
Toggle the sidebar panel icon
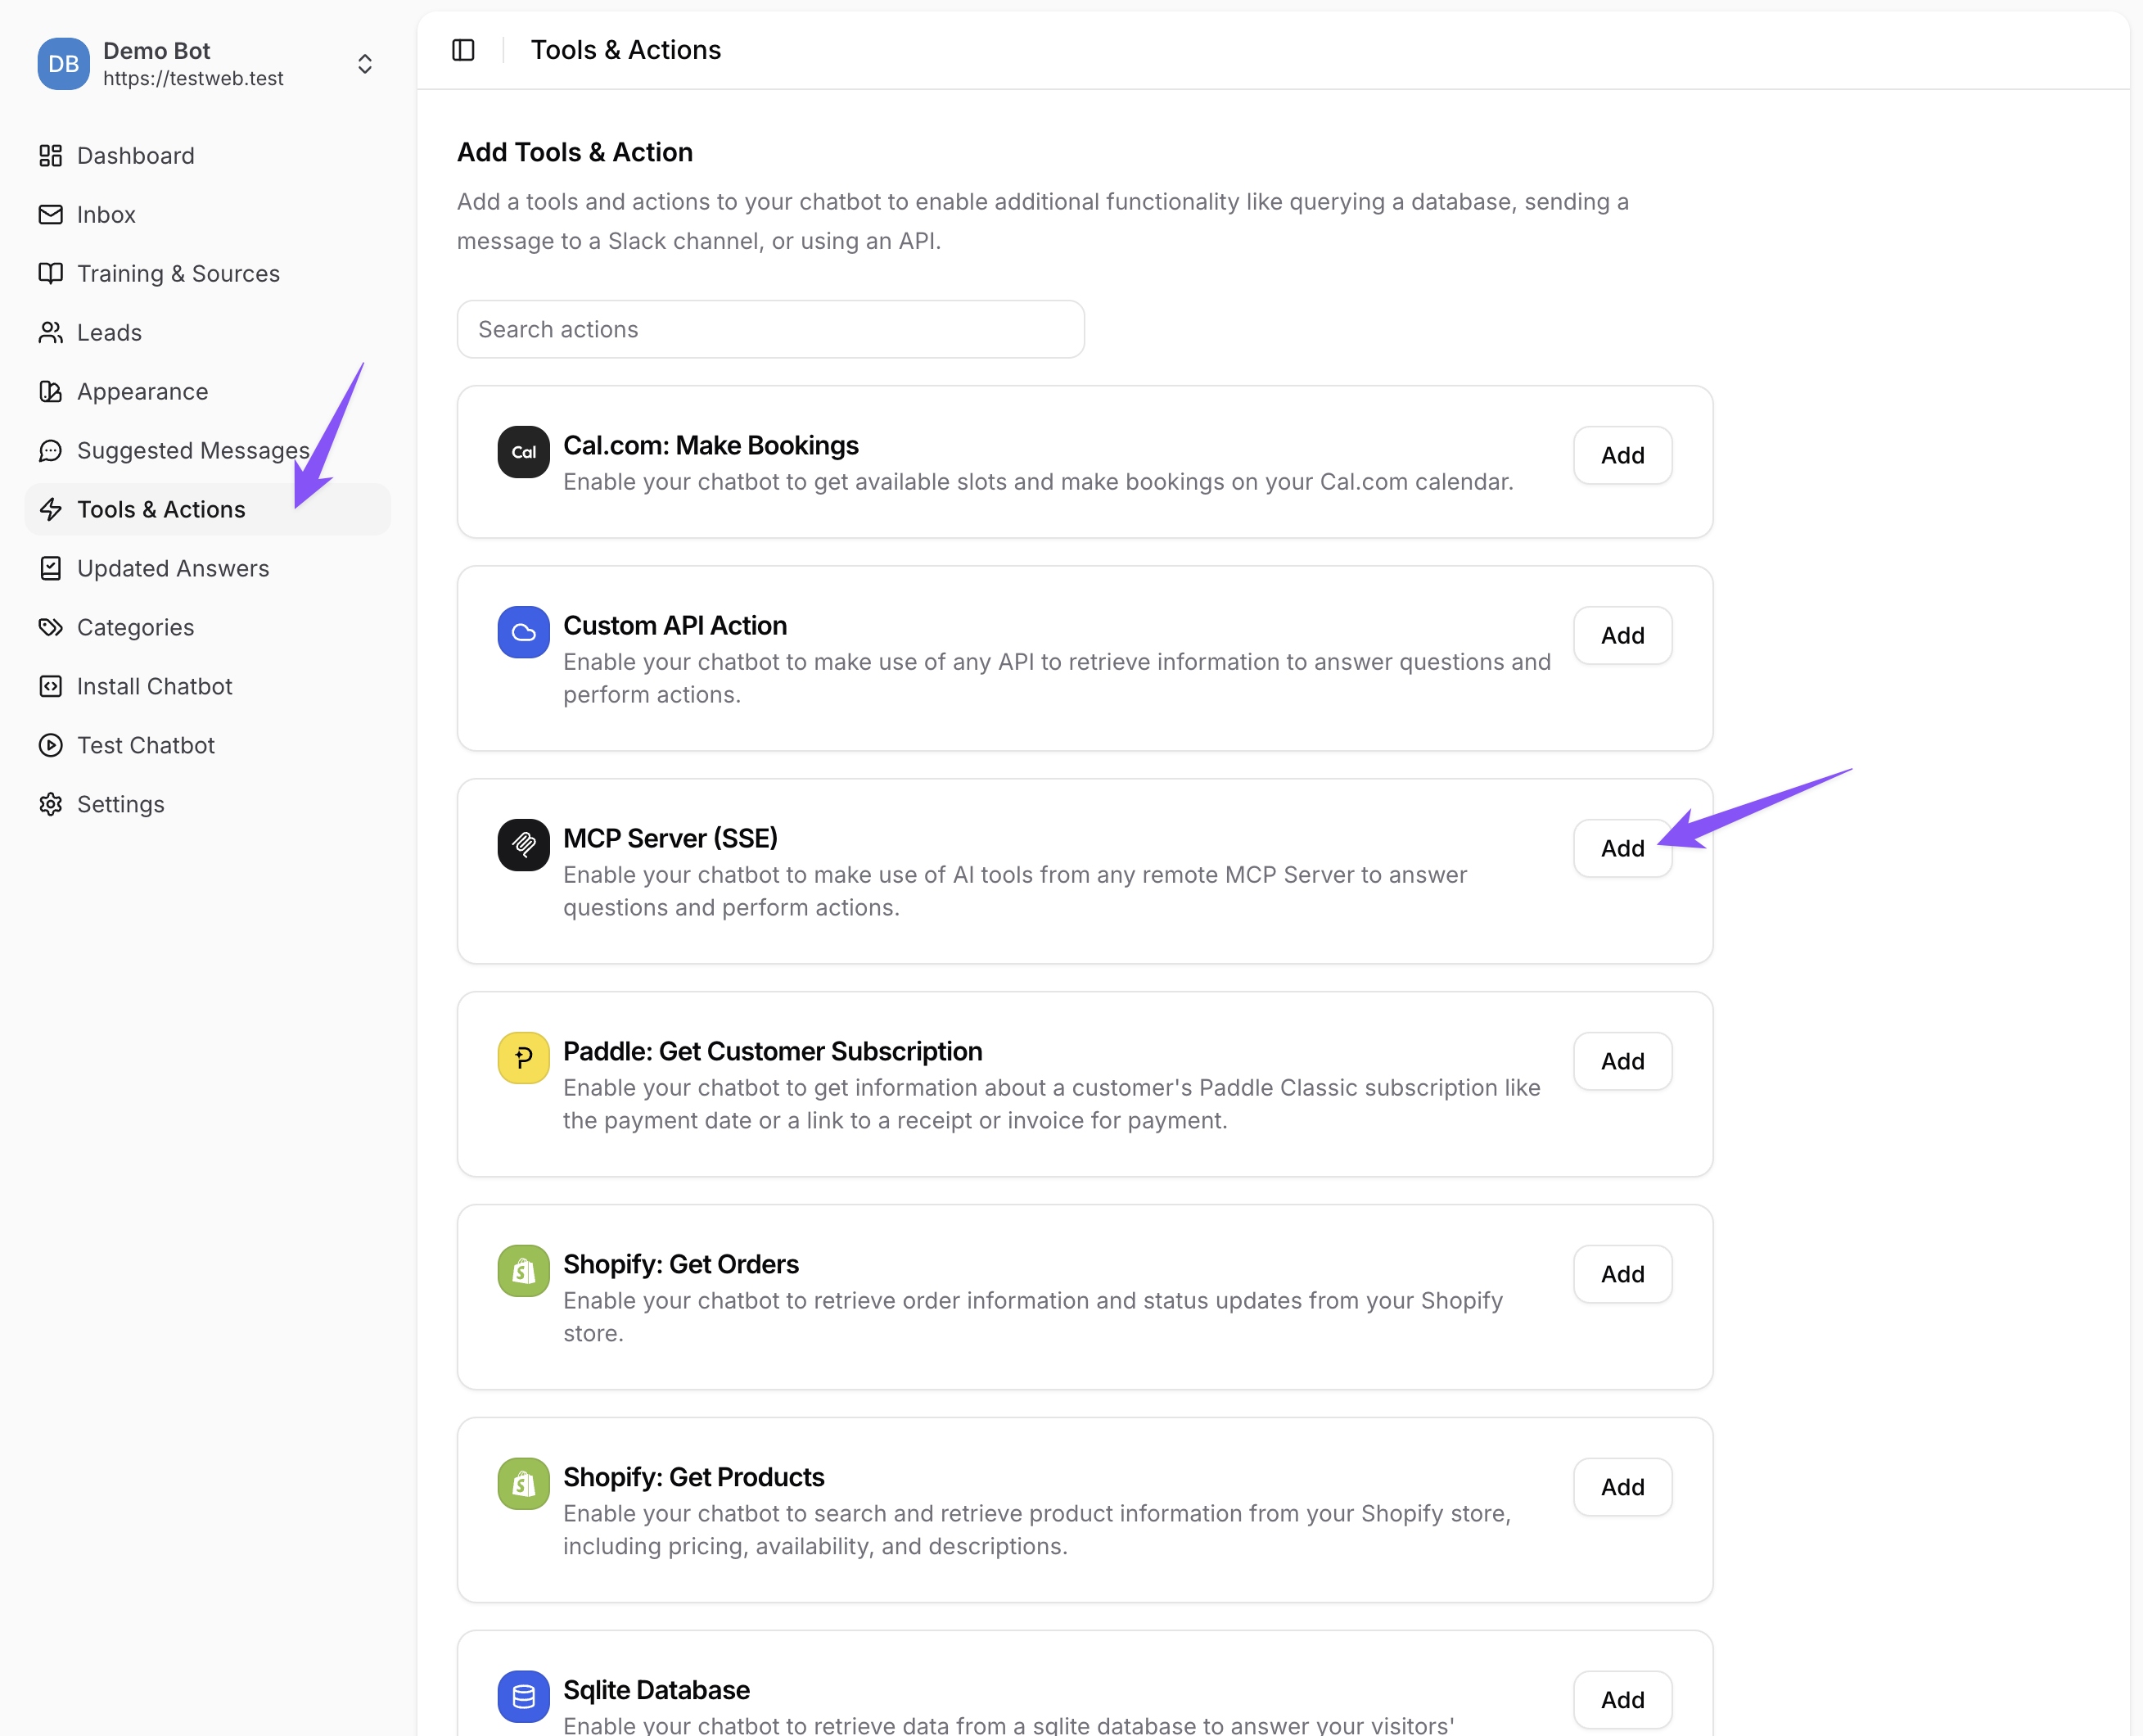coord(462,50)
